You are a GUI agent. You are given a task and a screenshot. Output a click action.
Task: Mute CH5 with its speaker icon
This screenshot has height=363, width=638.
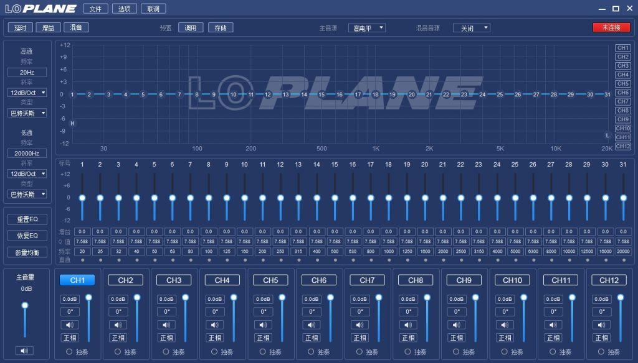[x=264, y=325]
